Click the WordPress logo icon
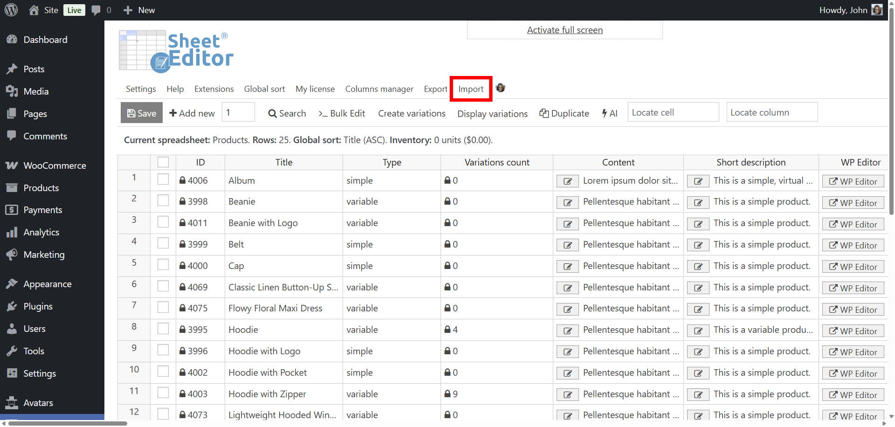This screenshot has height=427, width=895. [11, 10]
